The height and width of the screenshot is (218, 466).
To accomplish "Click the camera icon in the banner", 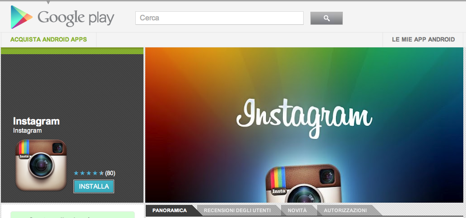I will click(x=302, y=185).
